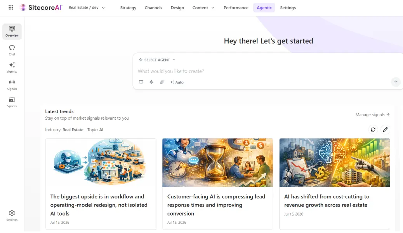The height and width of the screenshot is (233, 403).
Task: Click the date under the cost-cutting card
Action: [x=294, y=214]
